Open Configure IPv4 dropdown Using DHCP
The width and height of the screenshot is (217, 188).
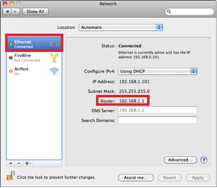coord(157,72)
